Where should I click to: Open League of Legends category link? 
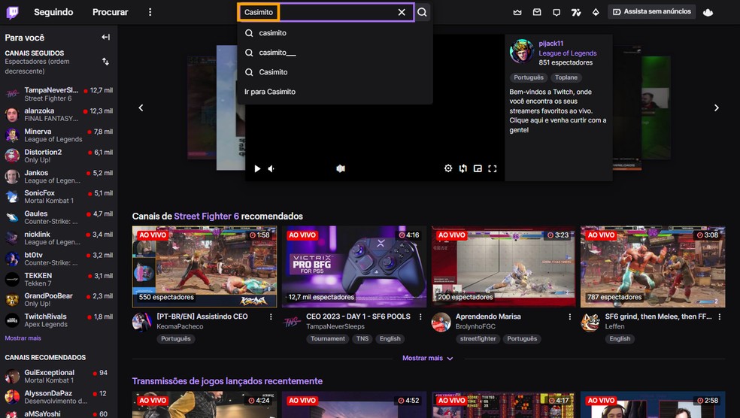tap(568, 53)
